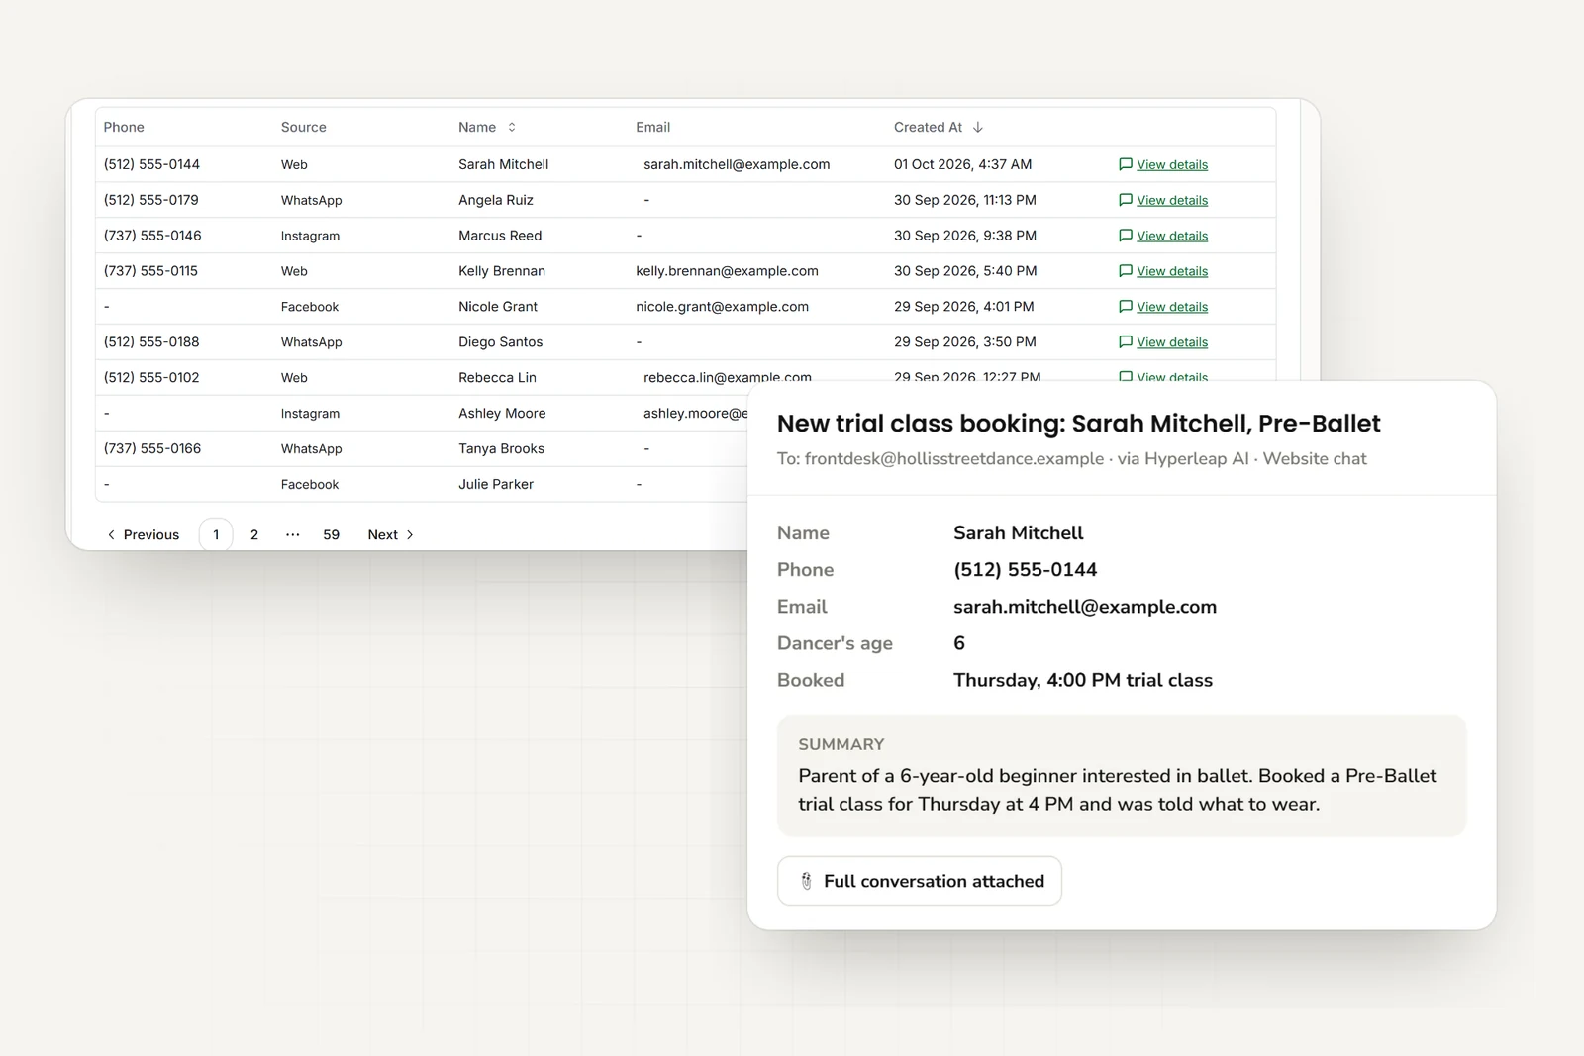1584x1056 pixels.
Task: Select the Tanya Brooks name cell
Action: (x=501, y=448)
